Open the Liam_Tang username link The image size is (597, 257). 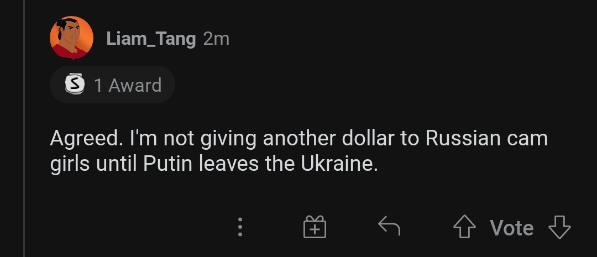(x=151, y=39)
